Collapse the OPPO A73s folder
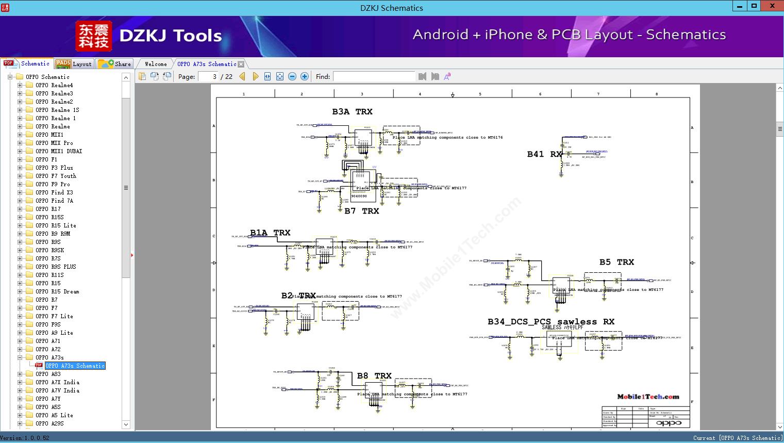This screenshot has height=443, width=784. pyautogui.click(x=20, y=357)
